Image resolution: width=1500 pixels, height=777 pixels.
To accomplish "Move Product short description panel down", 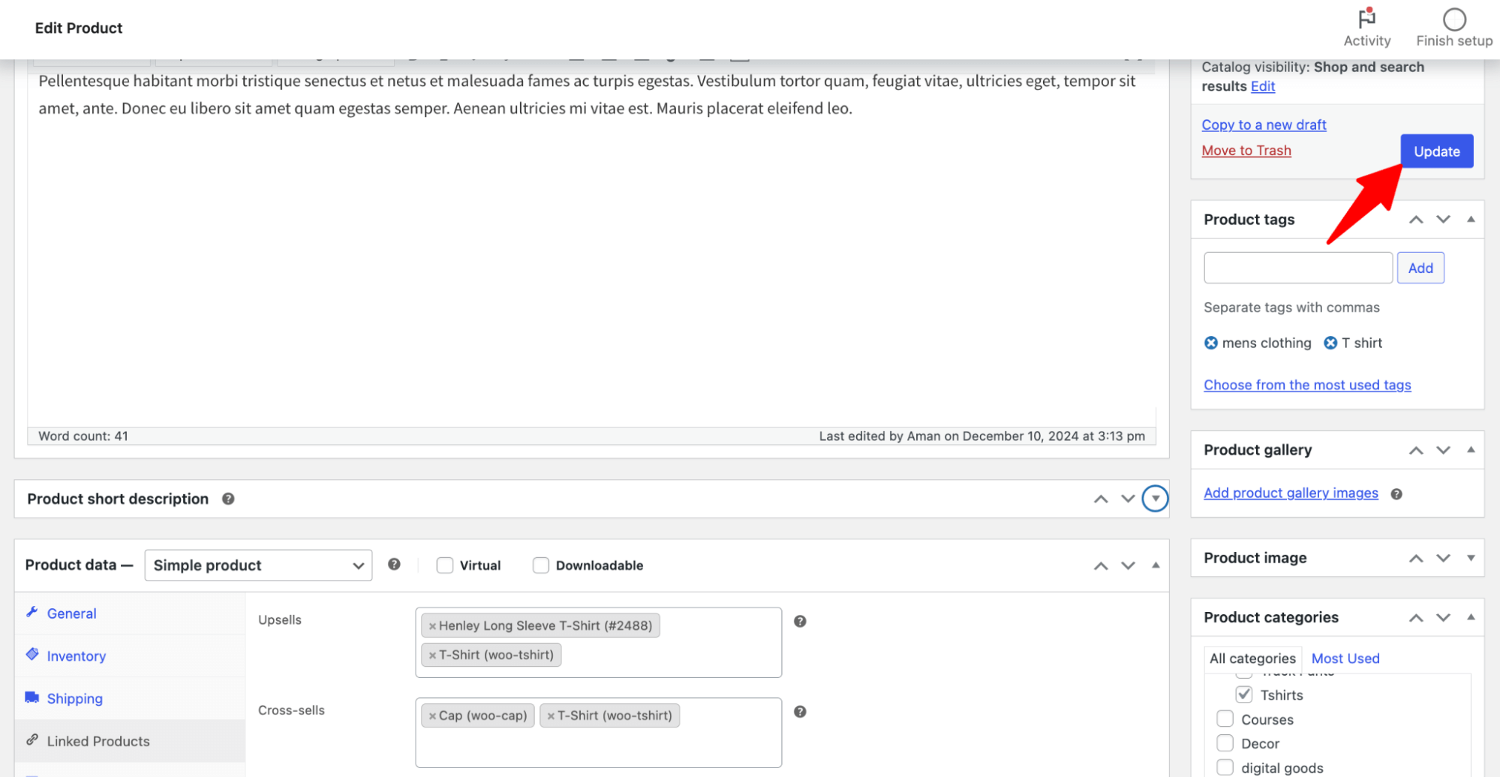I will click(1128, 499).
